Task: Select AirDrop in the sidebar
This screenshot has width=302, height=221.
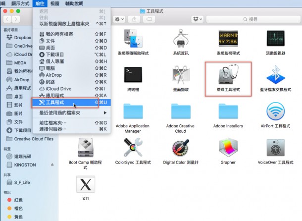Action: [18, 80]
